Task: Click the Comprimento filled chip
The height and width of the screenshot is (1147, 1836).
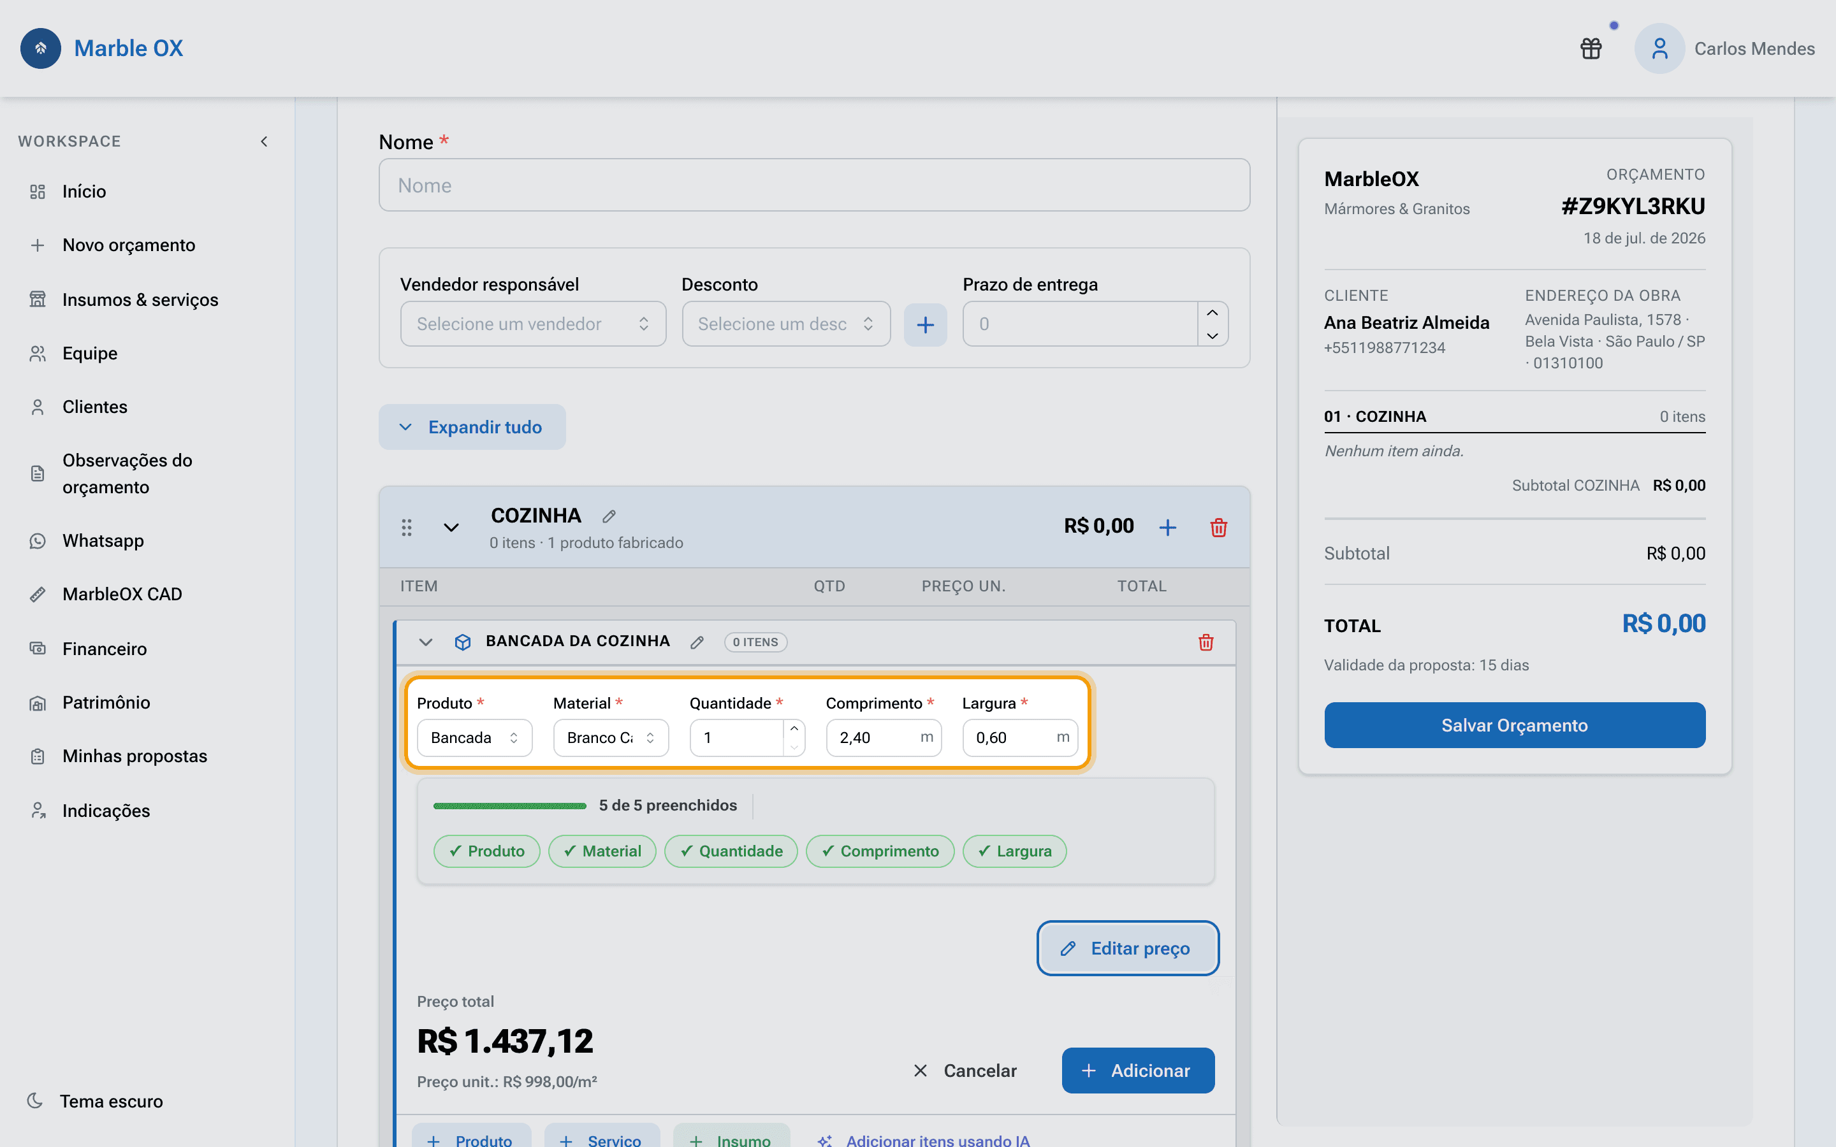Action: [880, 851]
